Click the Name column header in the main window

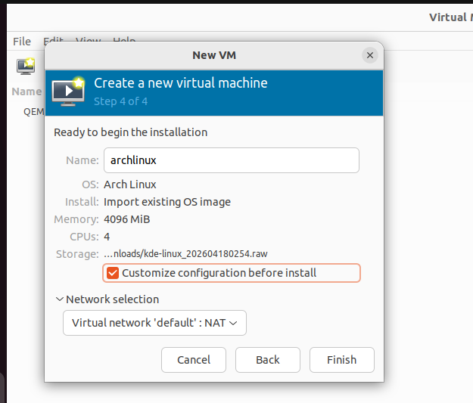[26, 91]
